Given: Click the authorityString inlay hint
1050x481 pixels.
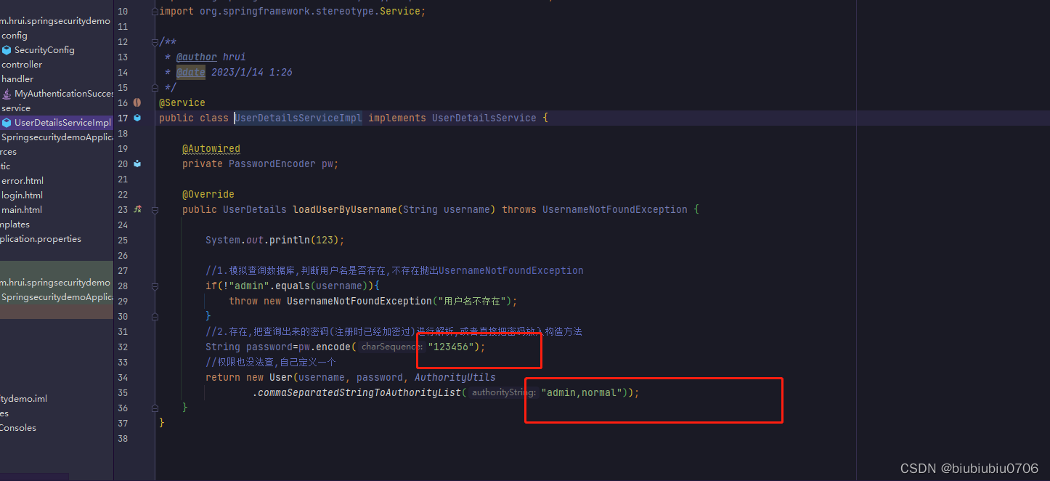Looking at the screenshot, I should pyautogui.click(x=504, y=392).
